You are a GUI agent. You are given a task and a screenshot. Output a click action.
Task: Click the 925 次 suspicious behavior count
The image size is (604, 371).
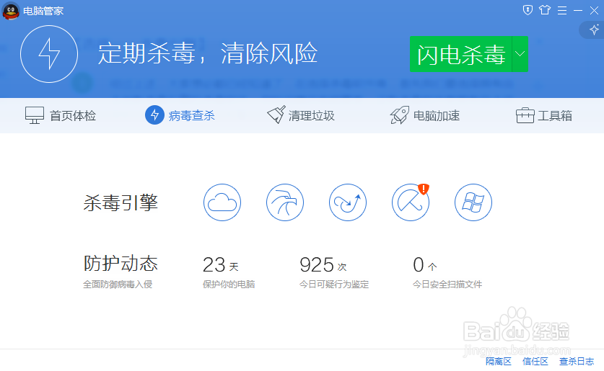(x=323, y=265)
